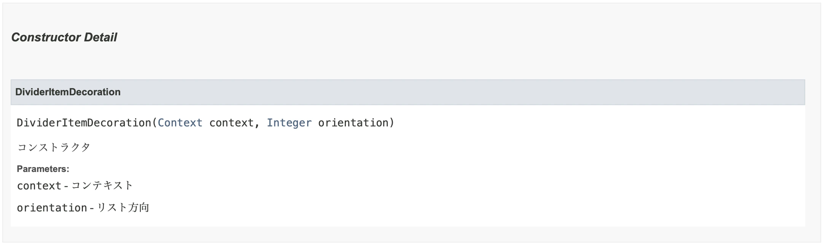Click the word 'Detail' in the heading
825x246 pixels.
point(100,37)
